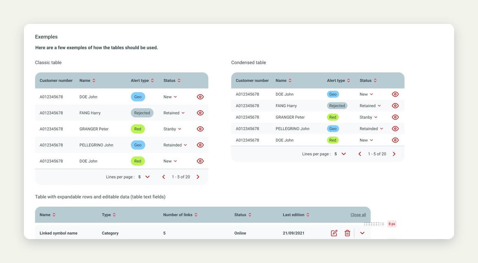Sort expandable table Status column
Screen dimensions: 478x263
[250, 215]
